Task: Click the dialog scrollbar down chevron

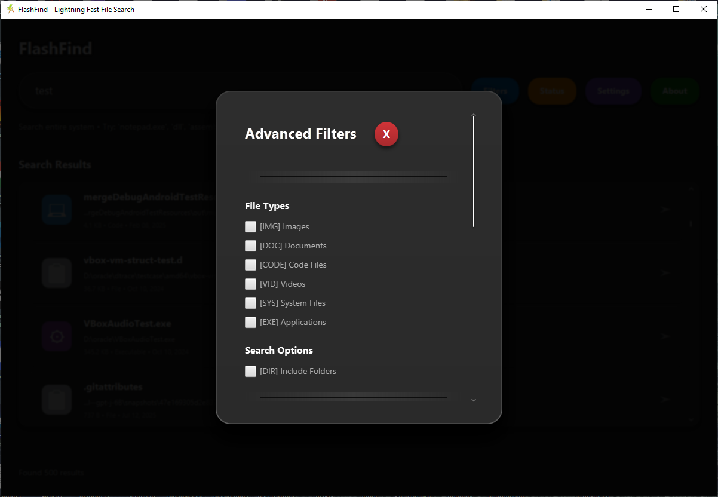Action: click(474, 400)
